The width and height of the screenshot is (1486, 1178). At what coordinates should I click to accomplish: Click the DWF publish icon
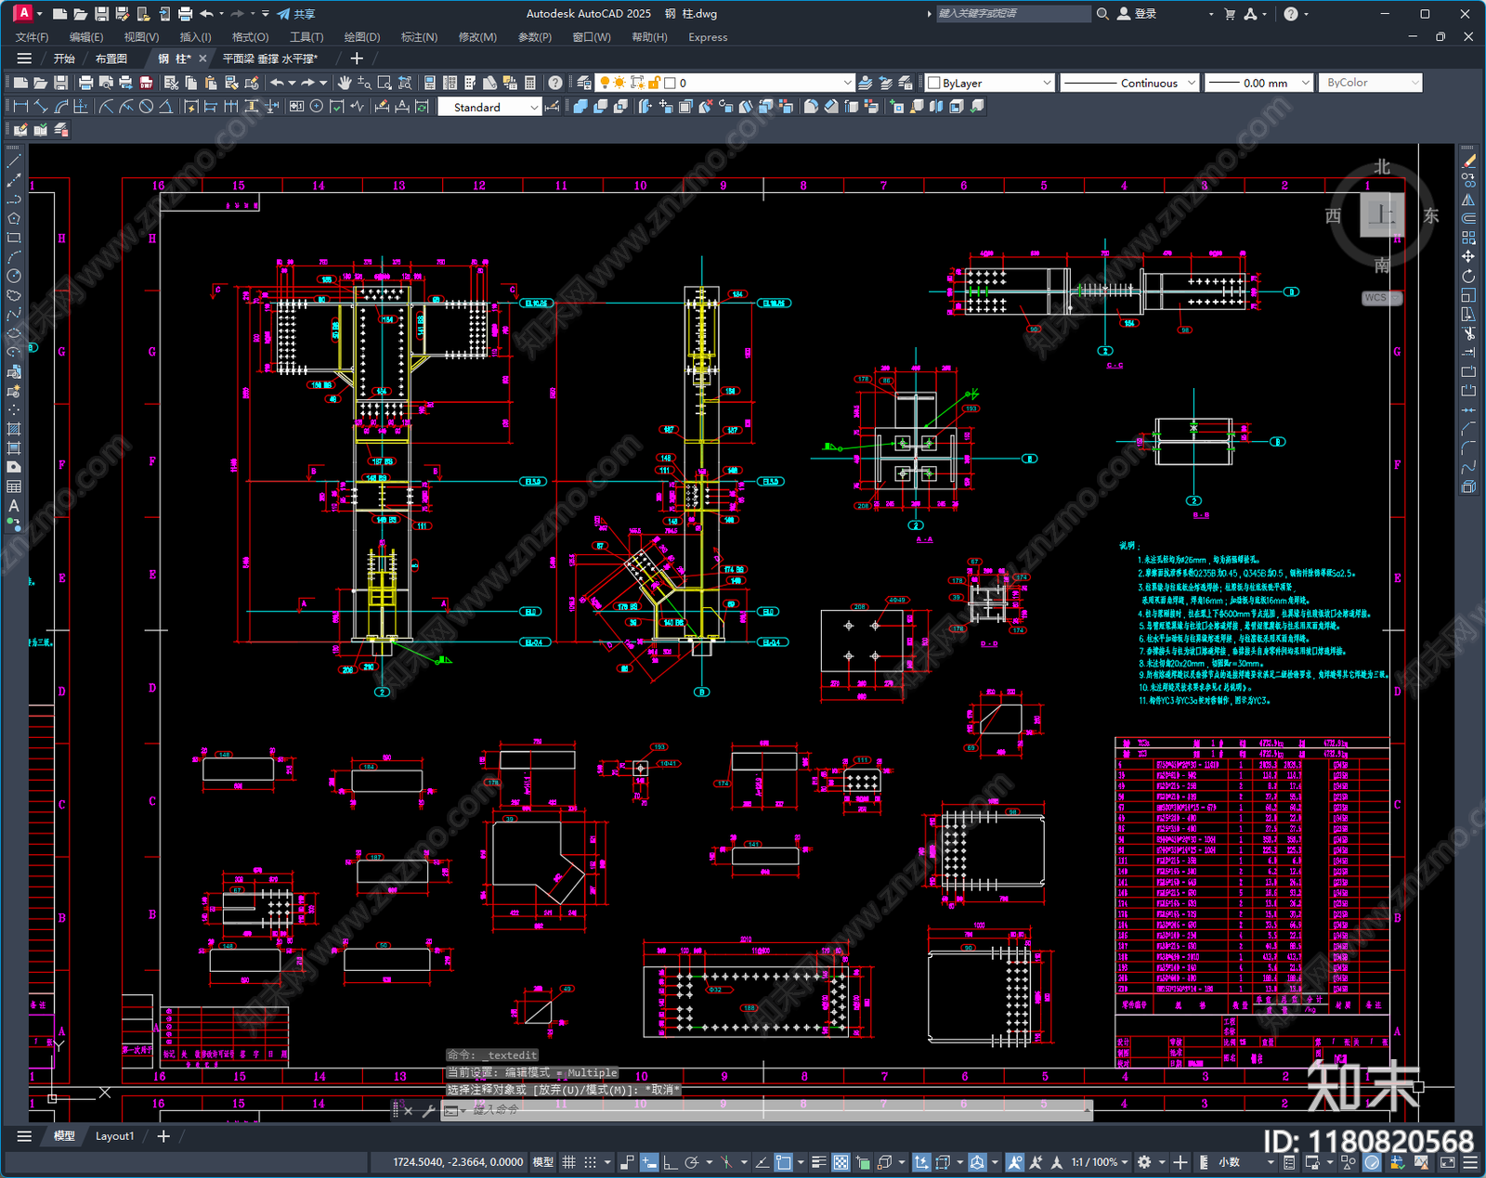click(x=146, y=83)
